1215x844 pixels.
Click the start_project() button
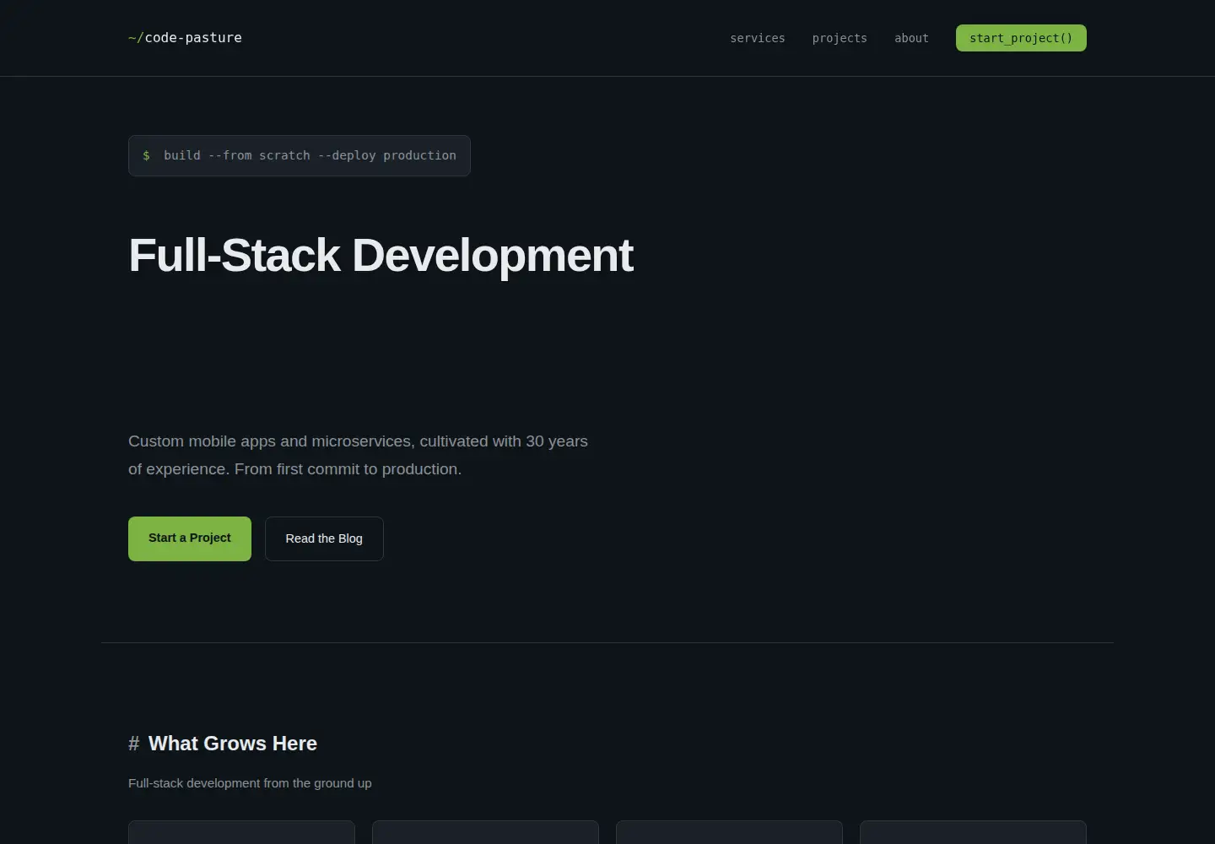[1021, 38]
